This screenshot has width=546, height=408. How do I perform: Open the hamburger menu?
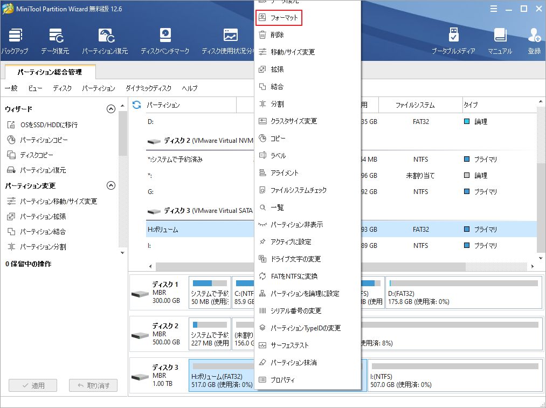pyautogui.click(x=495, y=9)
